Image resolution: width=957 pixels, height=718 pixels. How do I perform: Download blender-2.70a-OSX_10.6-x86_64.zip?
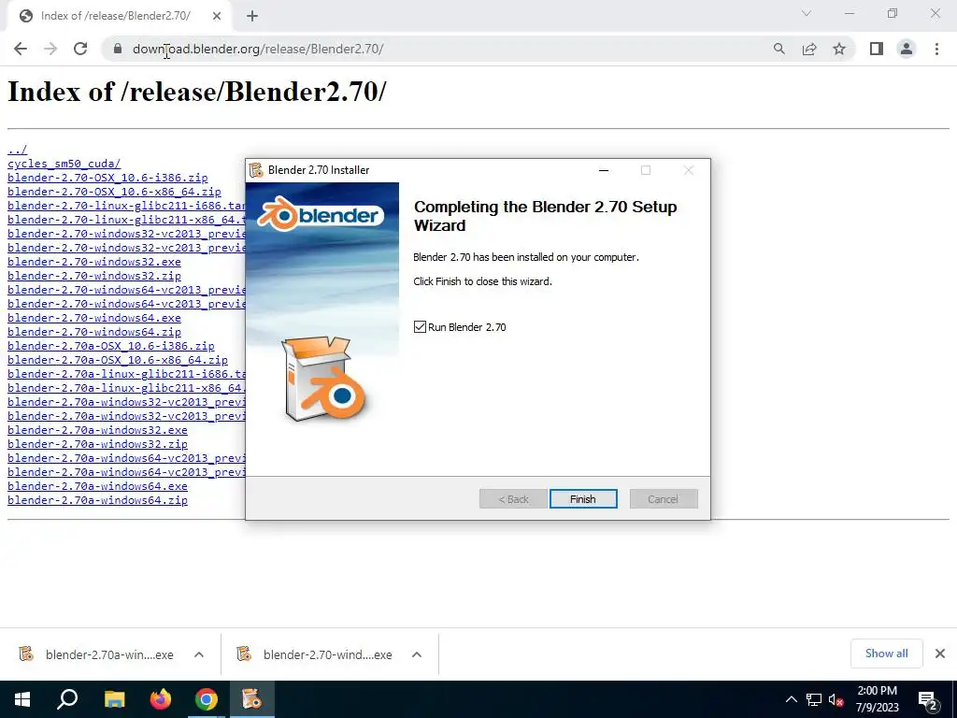pos(118,360)
